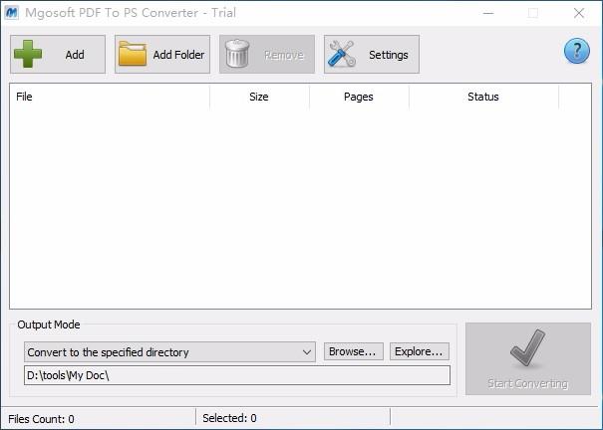Open help via the blue question mark
The width and height of the screenshot is (603, 430).
(577, 51)
